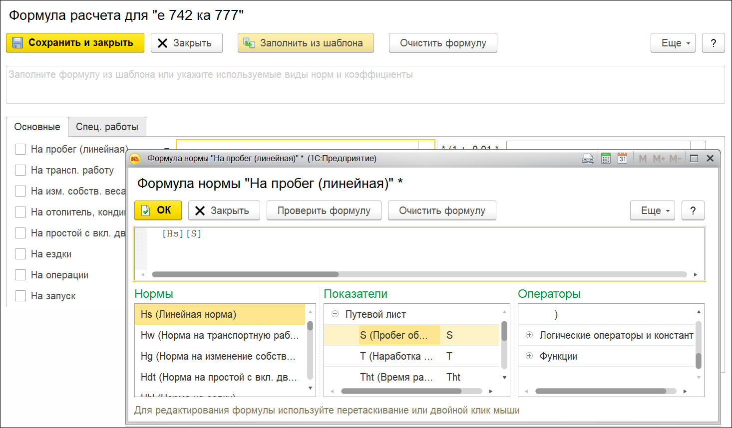Click the M+ memory add icon
Screen dimensions: 732x428
(x=659, y=159)
